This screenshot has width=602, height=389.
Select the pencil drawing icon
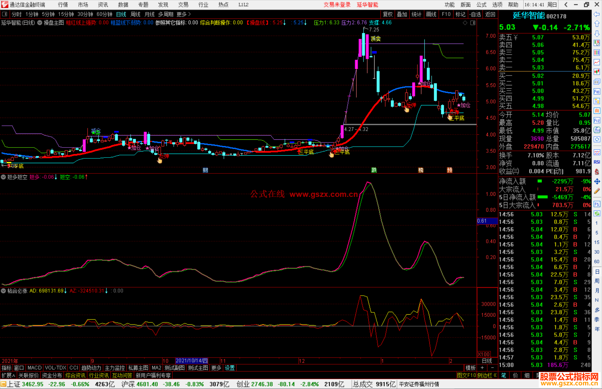click(597, 191)
